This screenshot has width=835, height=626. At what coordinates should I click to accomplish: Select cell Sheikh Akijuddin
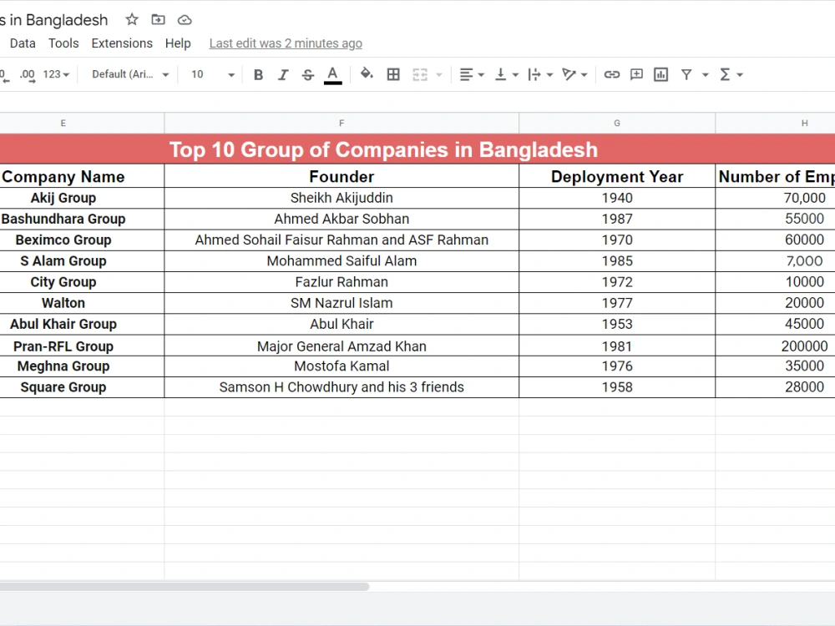point(342,198)
